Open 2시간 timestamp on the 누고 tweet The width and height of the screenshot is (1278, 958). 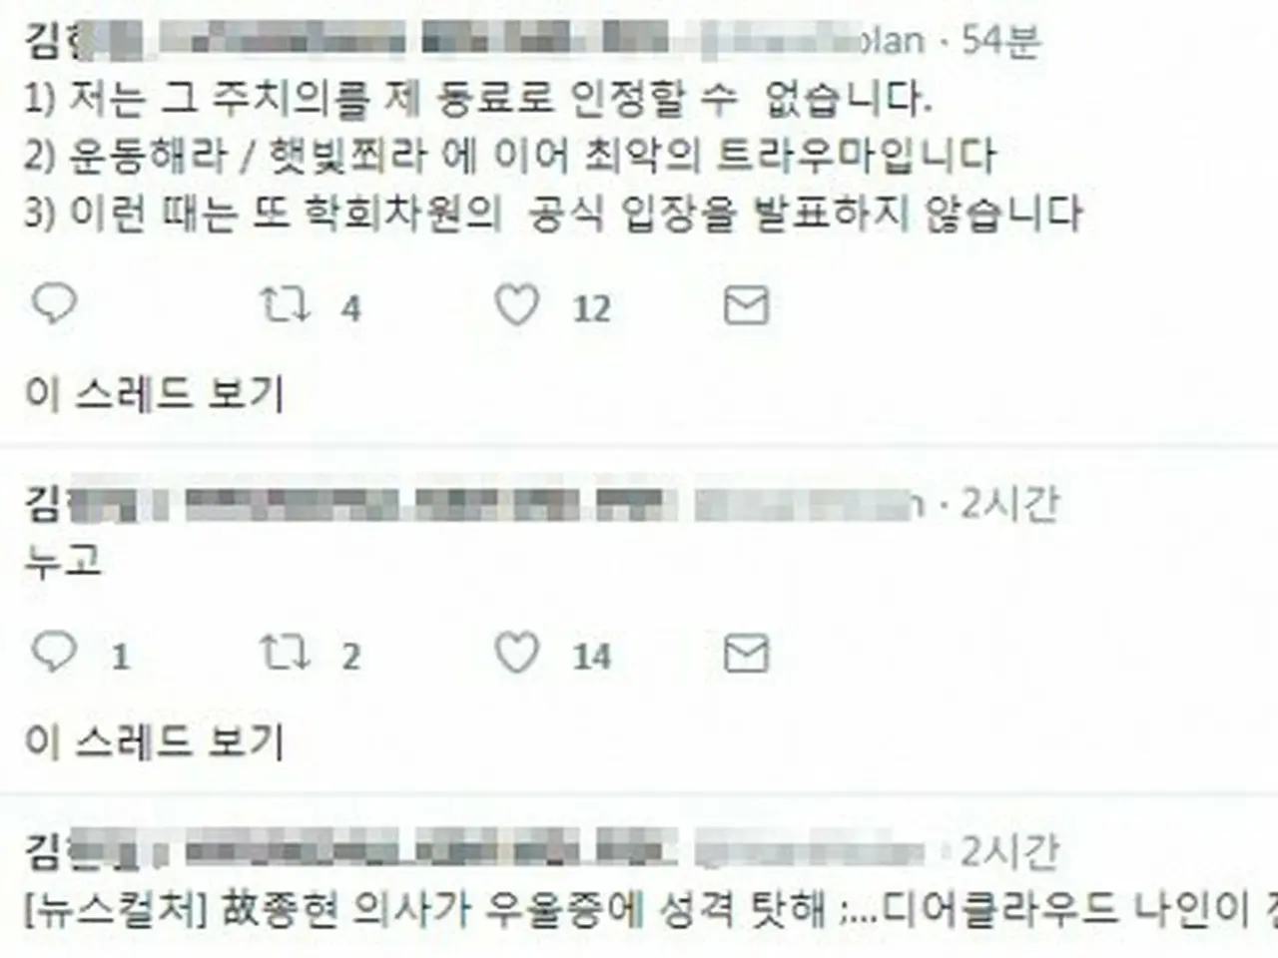point(1008,504)
